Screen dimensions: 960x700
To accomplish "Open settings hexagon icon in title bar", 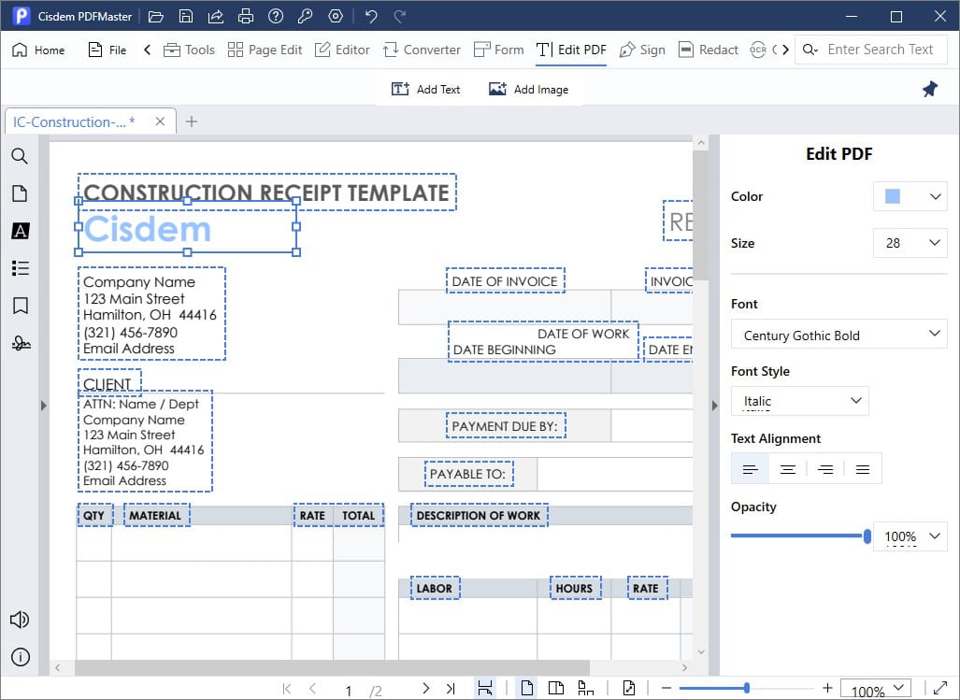I will 336,17.
